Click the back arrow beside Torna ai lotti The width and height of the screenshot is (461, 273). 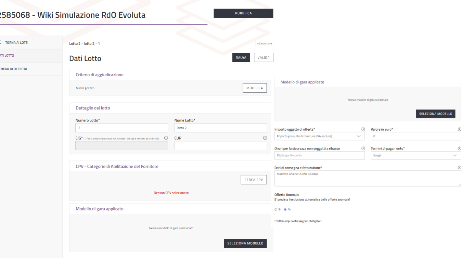(x=1, y=42)
